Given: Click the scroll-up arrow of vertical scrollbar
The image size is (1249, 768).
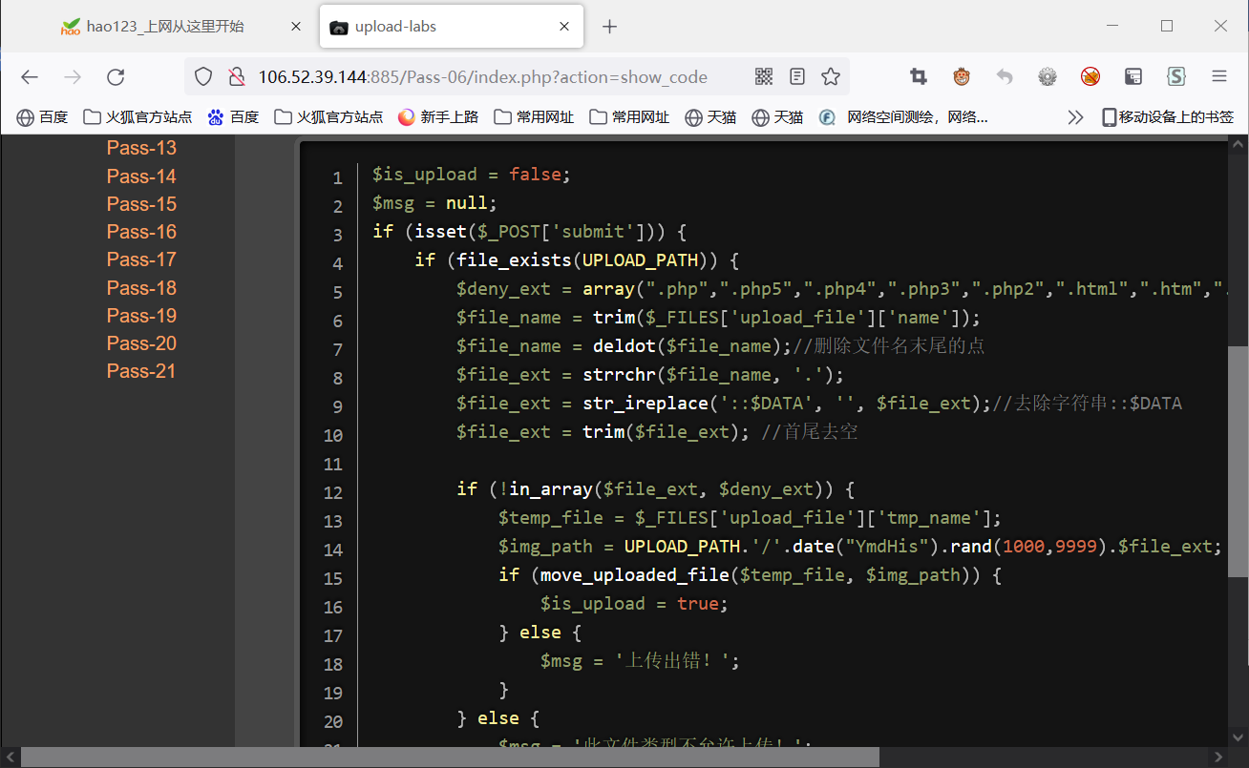Looking at the screenshot, I should (x=1238, y=145).
